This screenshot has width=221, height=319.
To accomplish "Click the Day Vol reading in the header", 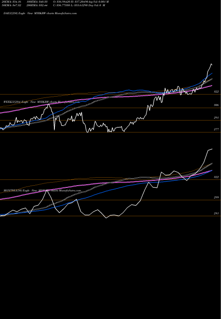I will click(x=96, y=5).
